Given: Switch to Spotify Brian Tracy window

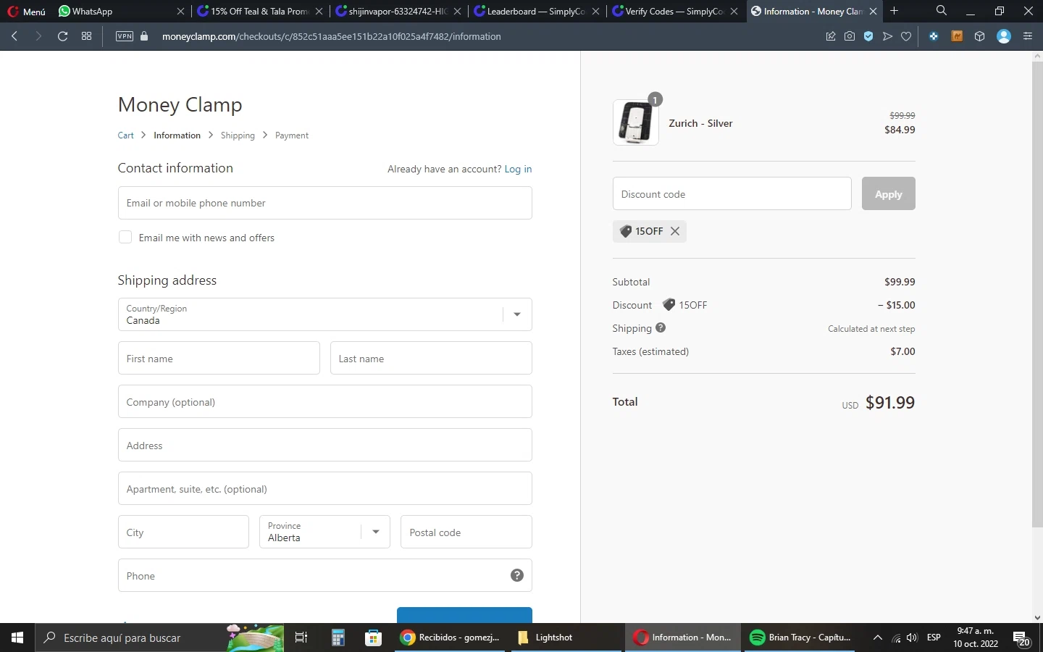Looking at the screenshot, I should [800, 638].
